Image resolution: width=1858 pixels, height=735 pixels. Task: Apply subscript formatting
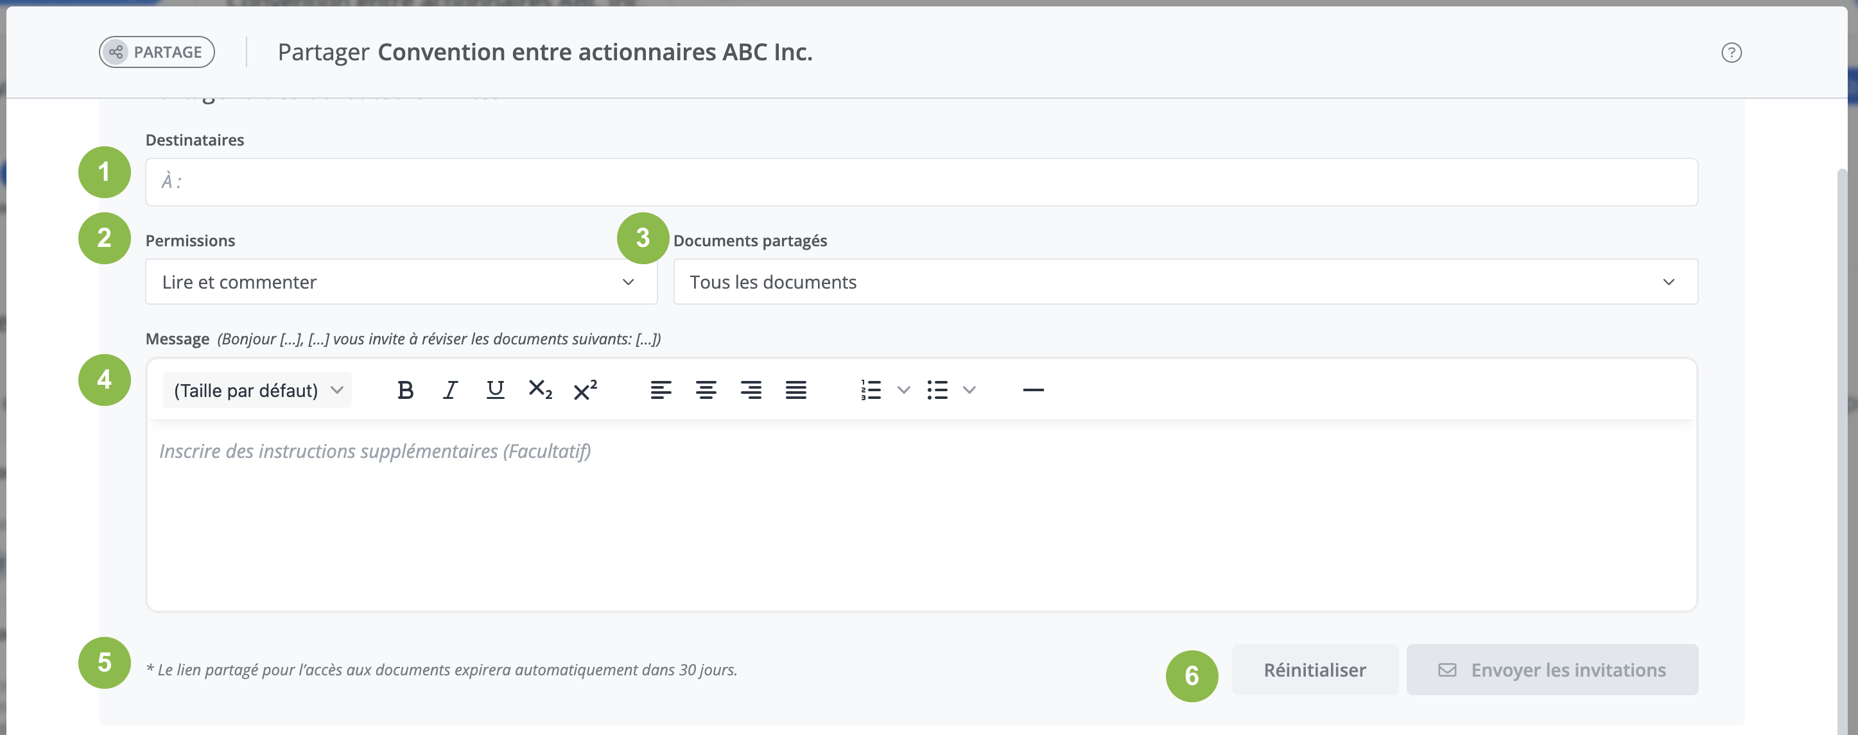coord(540,390)
